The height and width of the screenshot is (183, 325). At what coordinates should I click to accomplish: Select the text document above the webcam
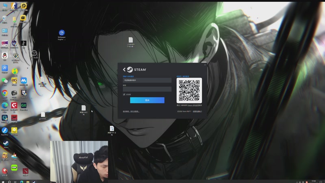point(84,110)
